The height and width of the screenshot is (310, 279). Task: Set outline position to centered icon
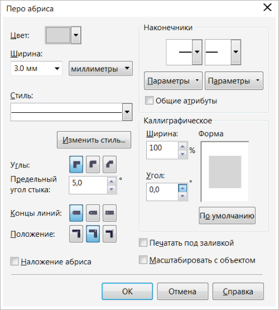pos(93,234)
